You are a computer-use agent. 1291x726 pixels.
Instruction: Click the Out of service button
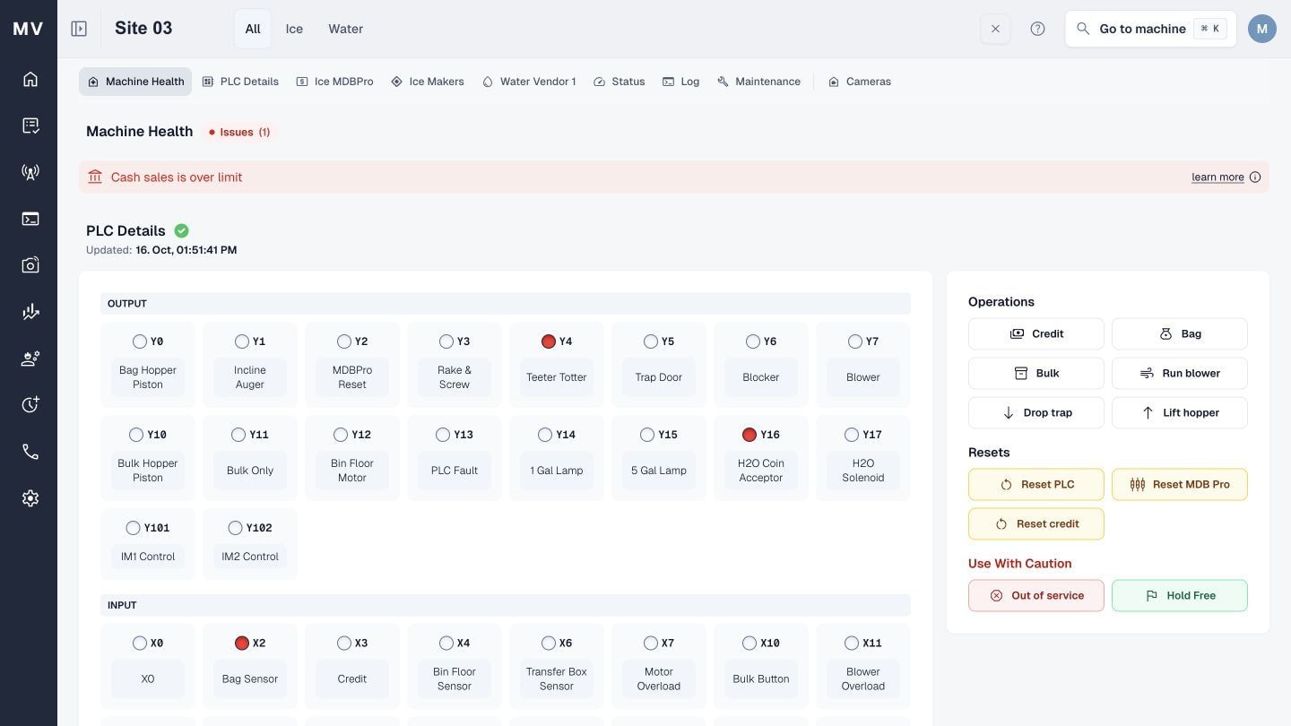tap(1036, 595)
